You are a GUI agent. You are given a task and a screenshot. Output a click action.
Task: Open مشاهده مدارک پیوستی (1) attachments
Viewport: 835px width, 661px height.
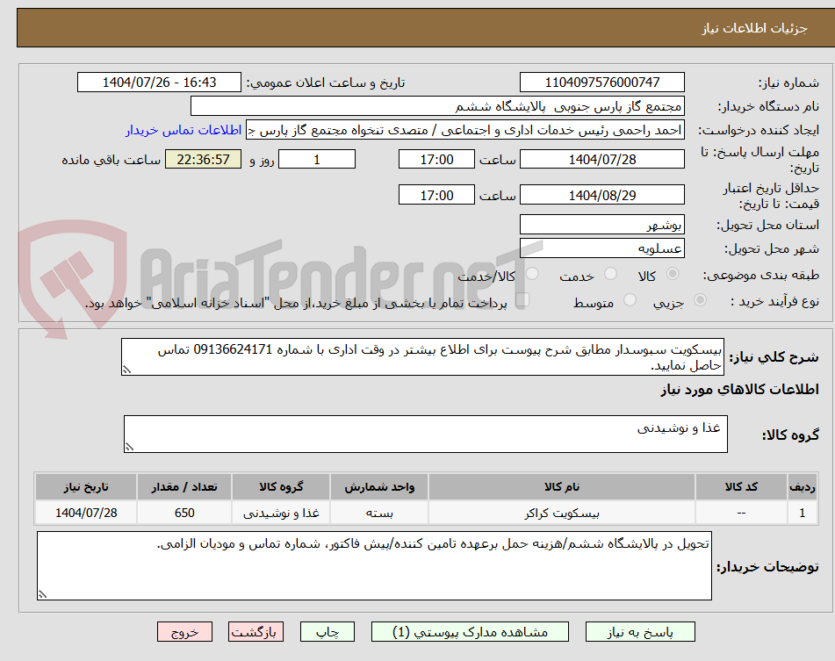470,632
